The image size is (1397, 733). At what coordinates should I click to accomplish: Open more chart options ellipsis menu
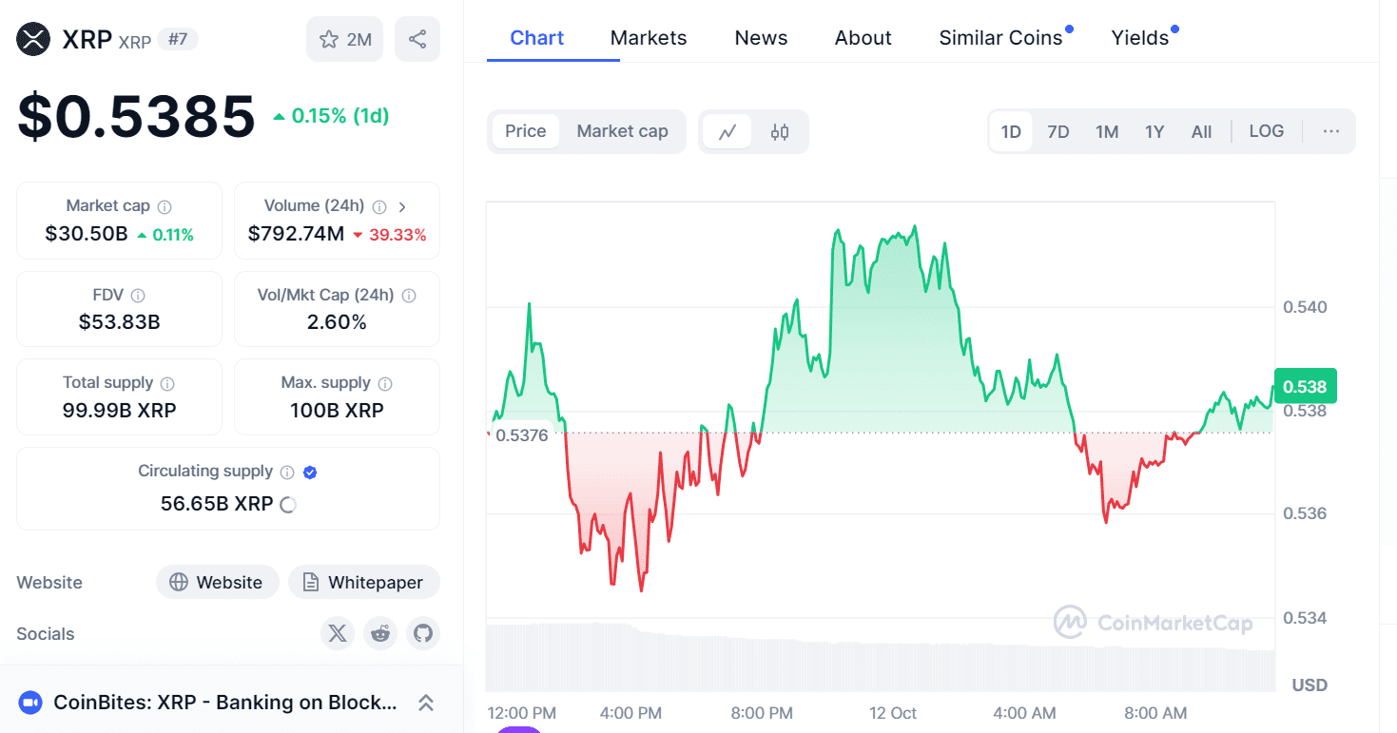tap(1330, 131)
